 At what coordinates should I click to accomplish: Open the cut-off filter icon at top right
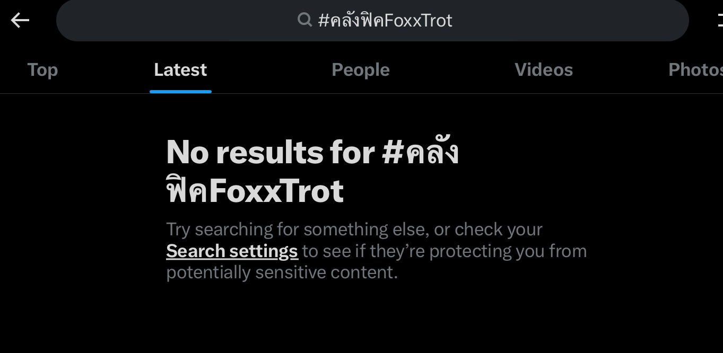click(x=720, y=21)
